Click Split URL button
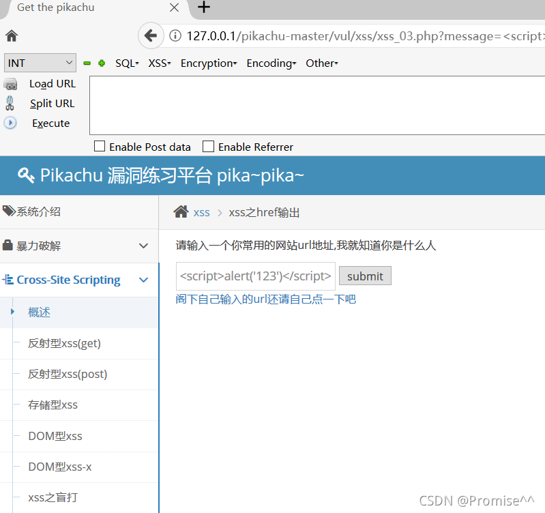 click(x=52, y=104)
